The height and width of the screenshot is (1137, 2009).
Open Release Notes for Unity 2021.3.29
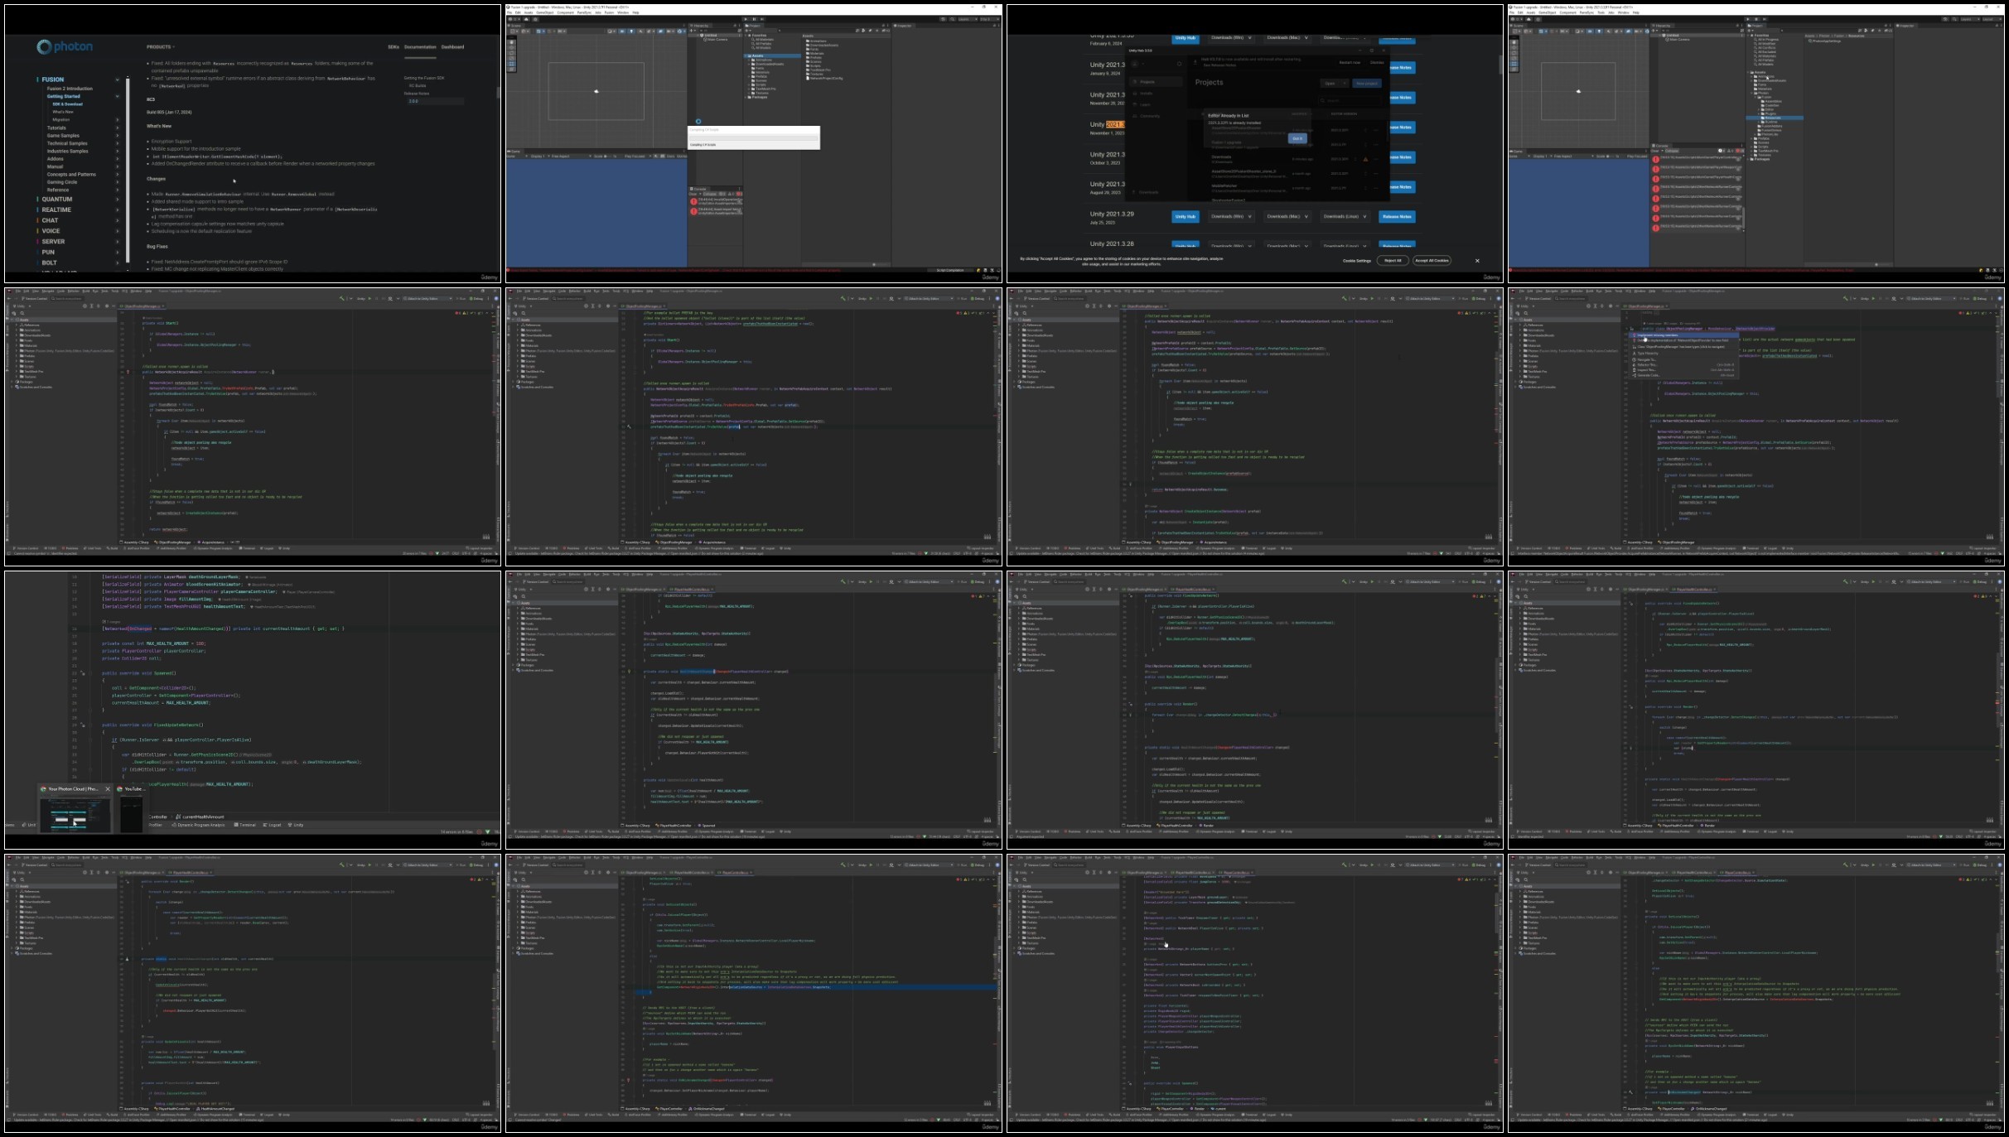click(x=1397, y=216)
